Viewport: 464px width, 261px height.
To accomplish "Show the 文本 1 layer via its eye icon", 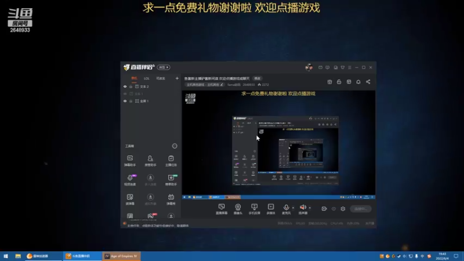I will pyautogui.click(x=125, y=94).
